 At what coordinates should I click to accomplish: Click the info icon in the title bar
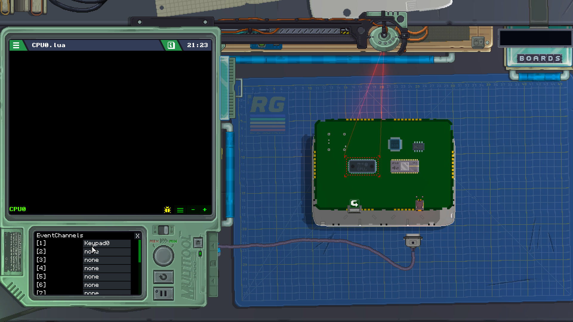(x=171, y=45)
